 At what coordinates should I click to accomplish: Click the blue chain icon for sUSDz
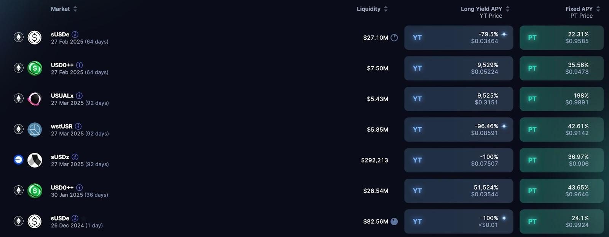coord(18,160)
